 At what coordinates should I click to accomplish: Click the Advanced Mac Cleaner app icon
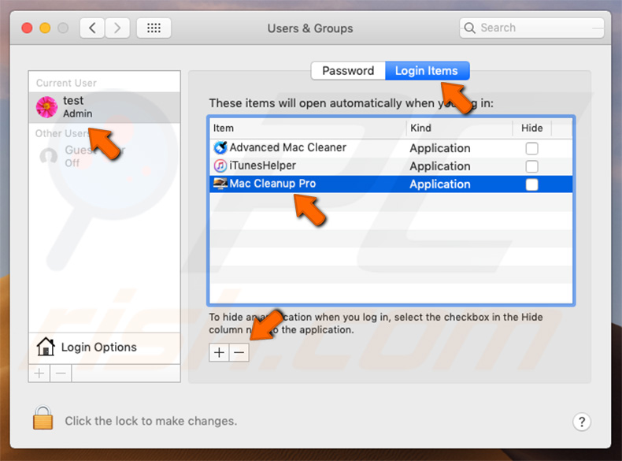(220, 147)
